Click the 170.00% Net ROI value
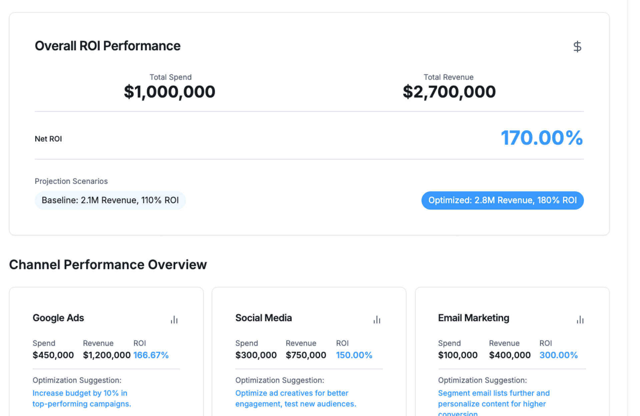640x416 pixels. [542, 138]
